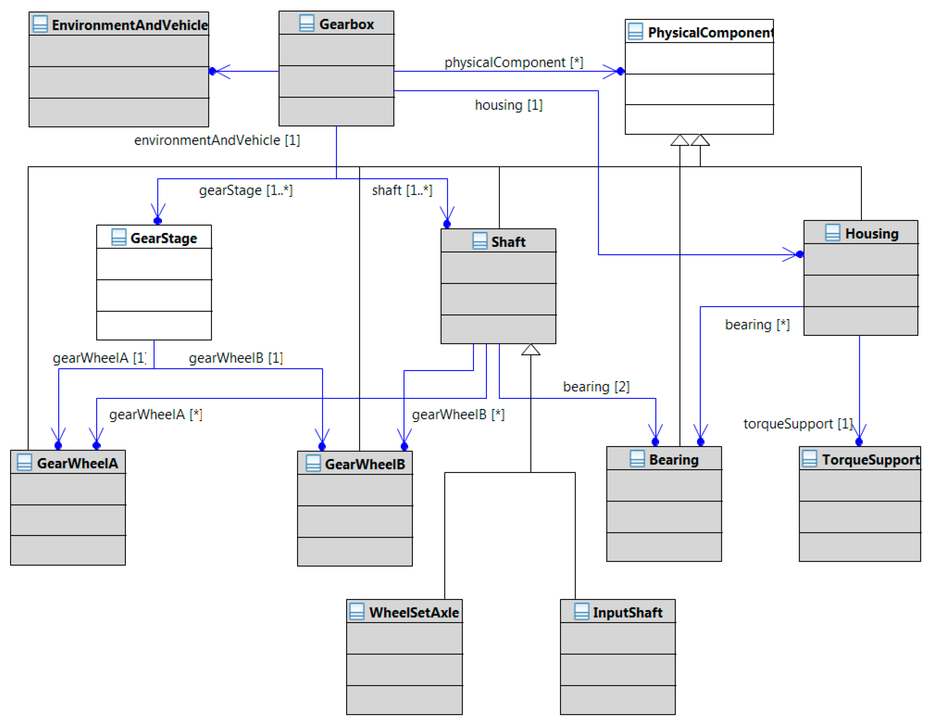Click the TorqueSupport class icon
929x725 pixels.
coord(809,459)
